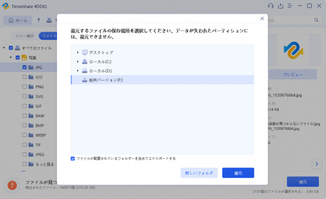Image resolution: width=326 pixels, height=199 pixels.
Task: Expand the ローカル(D:) drive node
Action: (78, 71)
